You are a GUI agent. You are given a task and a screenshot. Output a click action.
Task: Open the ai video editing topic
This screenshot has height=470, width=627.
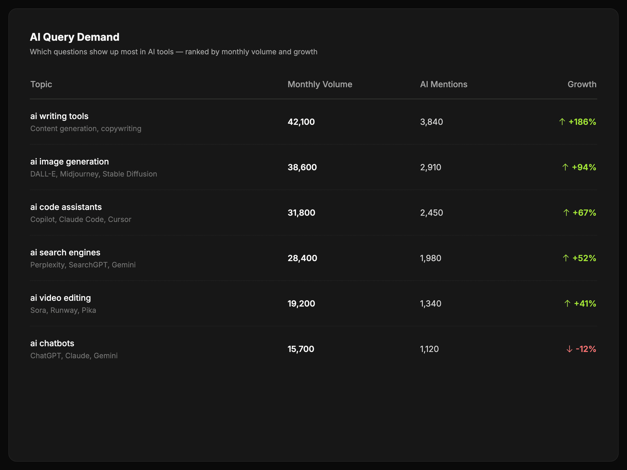(60, 298)
